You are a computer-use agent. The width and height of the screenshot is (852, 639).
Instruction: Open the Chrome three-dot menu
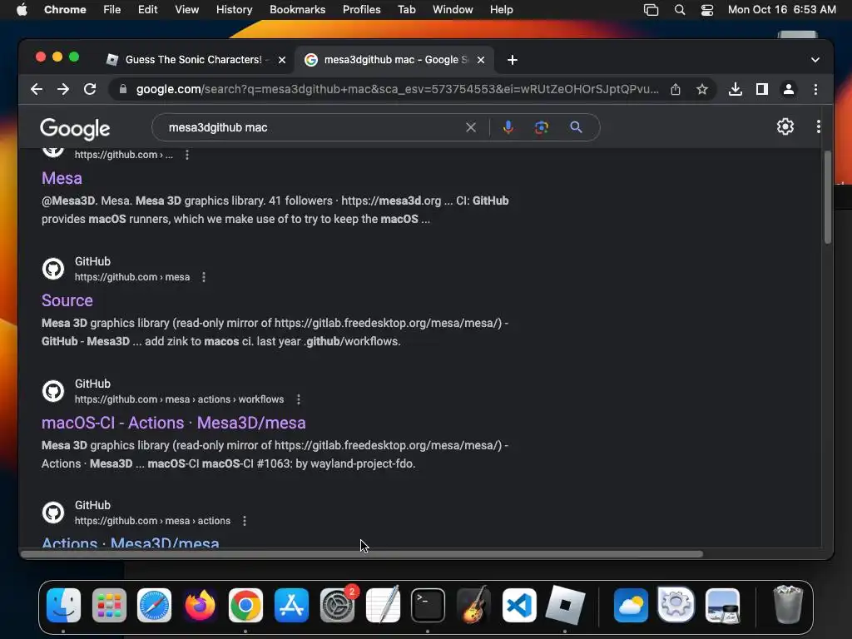(x=815, y=89)
